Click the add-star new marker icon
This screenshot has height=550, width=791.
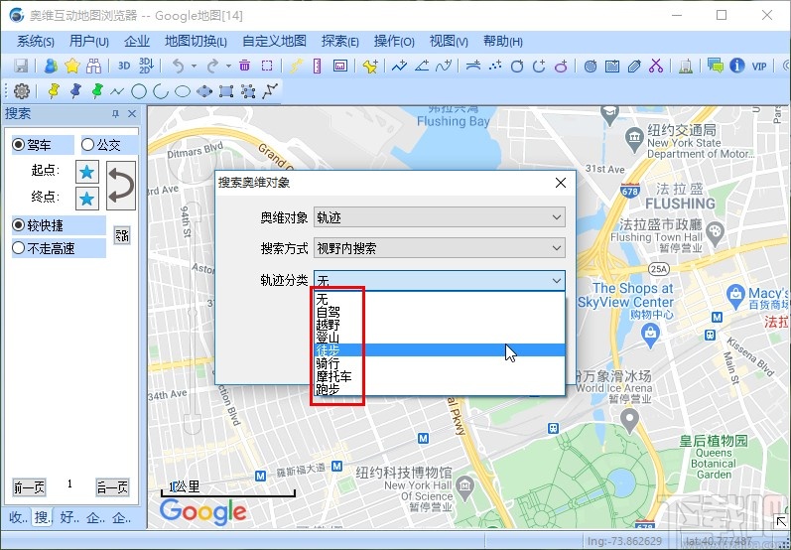point(370,67)
